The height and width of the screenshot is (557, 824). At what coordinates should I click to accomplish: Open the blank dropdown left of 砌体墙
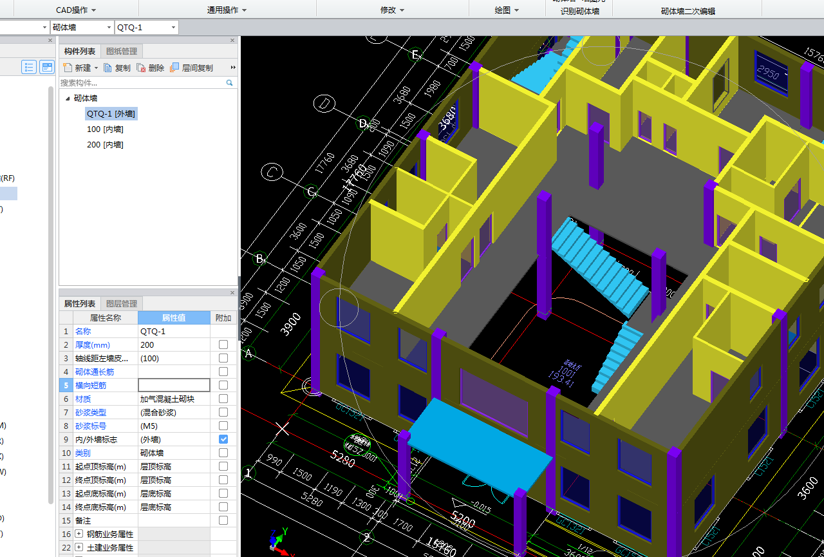click(x=45, y=28)
